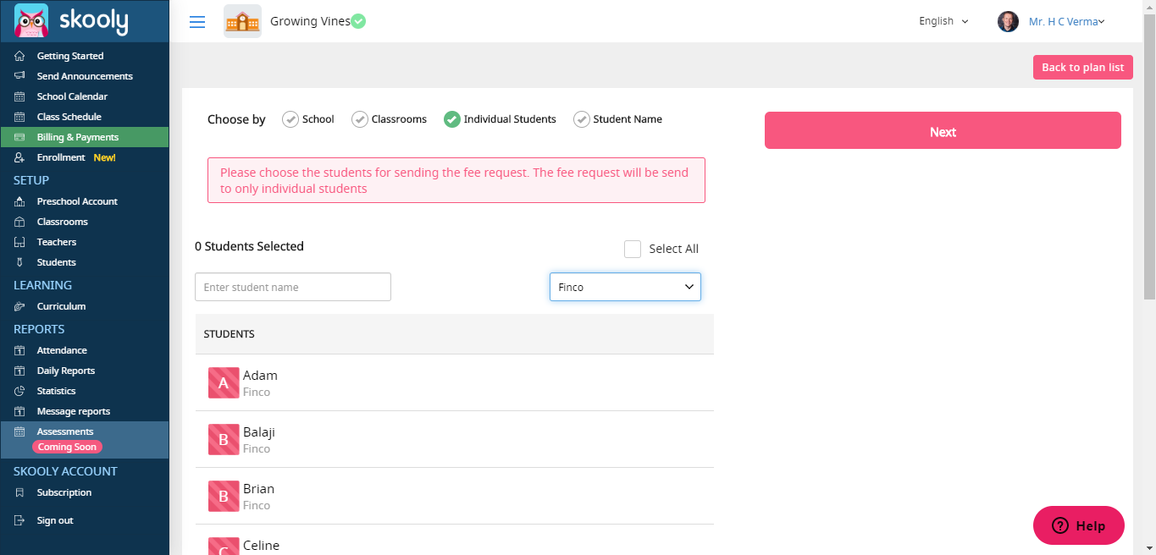Click Back to plan list button
The width and height of the screenshot is (1156, 555).
click(1082, 68)
